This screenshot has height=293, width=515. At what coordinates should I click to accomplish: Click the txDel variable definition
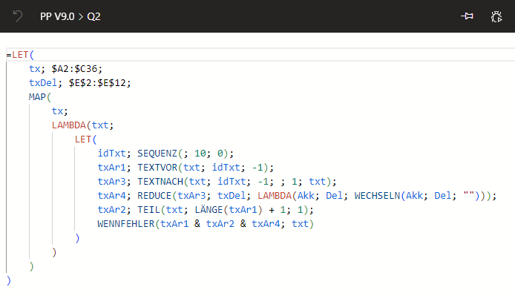coord(43,83)
